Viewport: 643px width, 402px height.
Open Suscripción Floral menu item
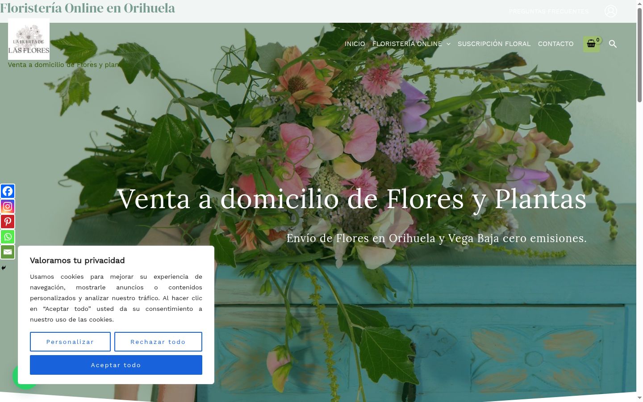(x=494, y=44)
